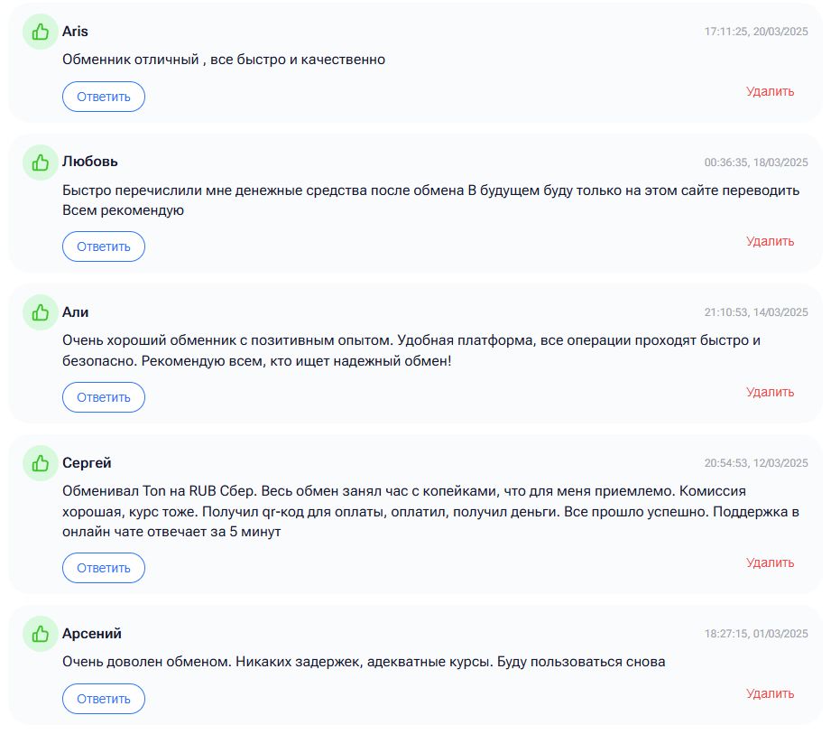Click the thumbs-up icon beside Любовь
This screenshot has width=831, height=734.
pos(40,163)
